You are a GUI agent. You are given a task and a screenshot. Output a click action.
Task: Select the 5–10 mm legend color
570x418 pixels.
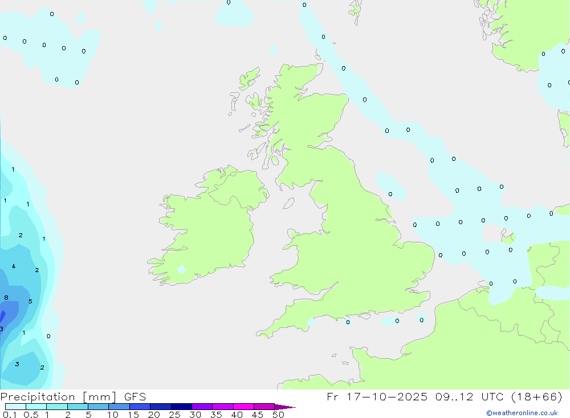click(98, 407)
